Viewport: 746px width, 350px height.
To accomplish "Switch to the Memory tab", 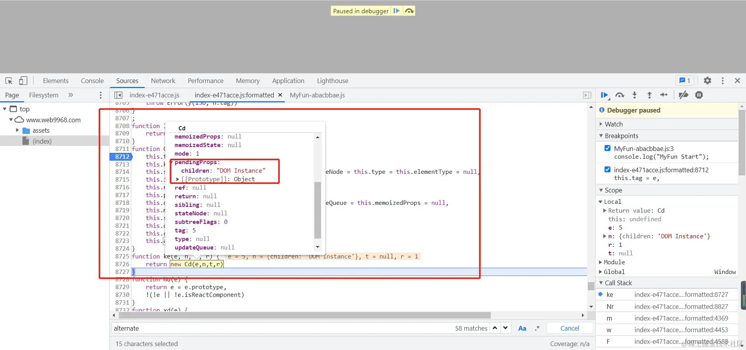I will point(248,81).
